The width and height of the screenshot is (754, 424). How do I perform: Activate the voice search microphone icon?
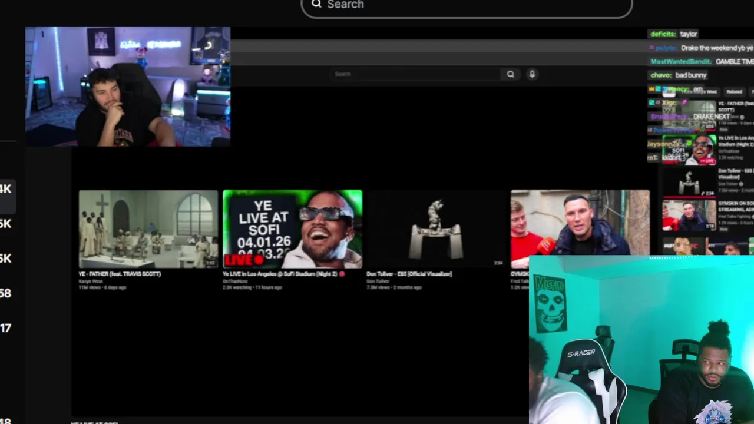click(532, 74)
